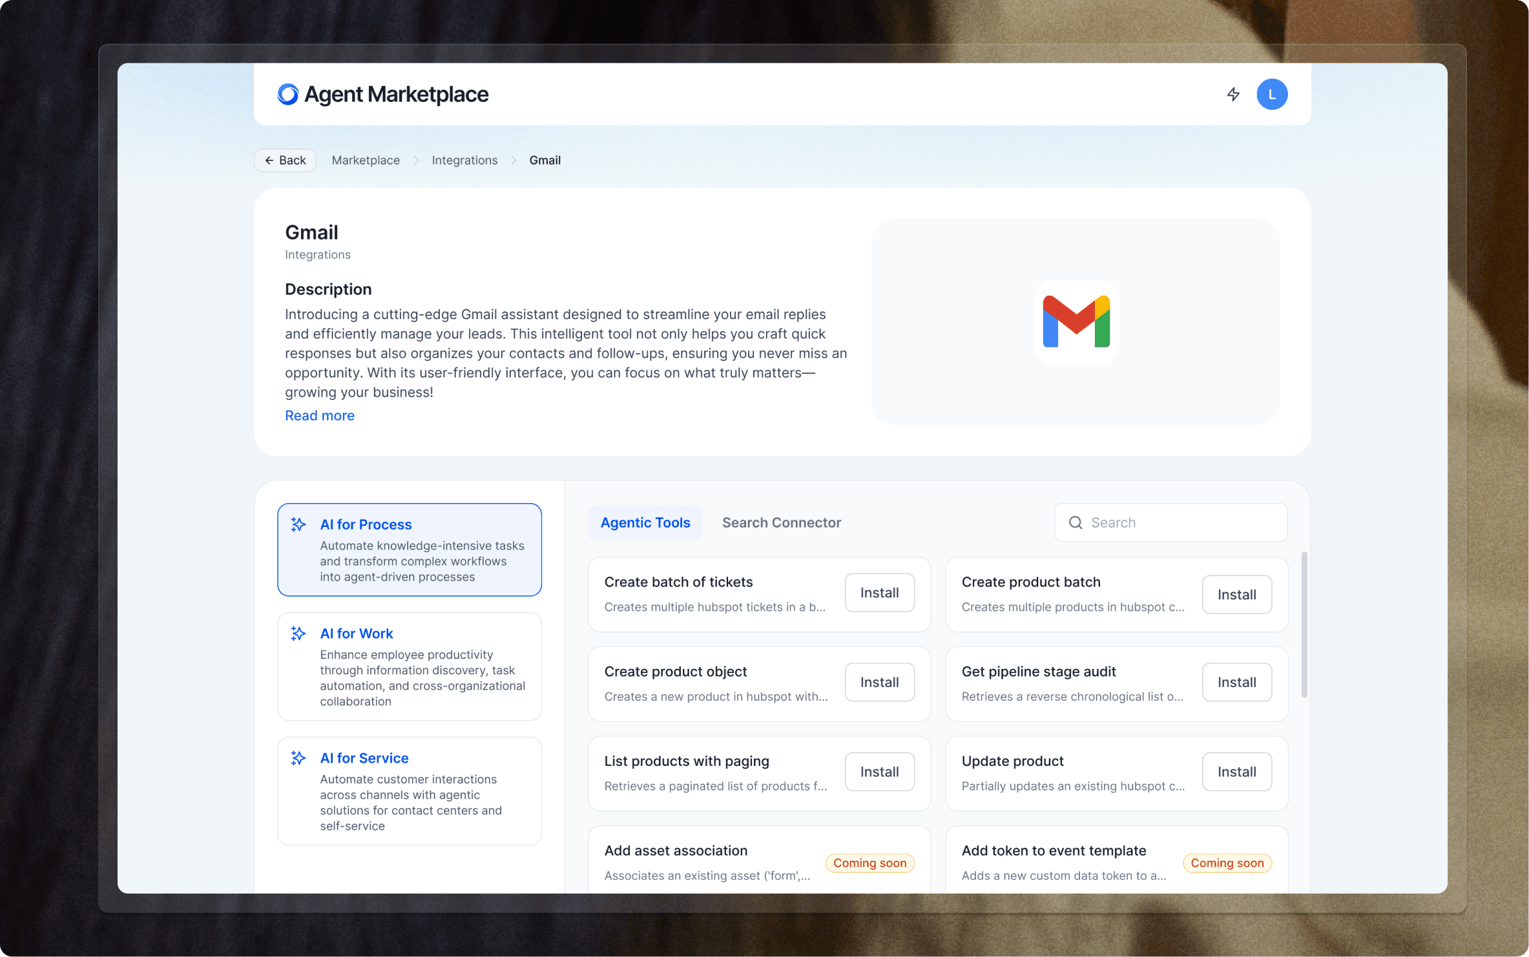Click the tools list vertical scrollbar

(x=1304, y=624)
